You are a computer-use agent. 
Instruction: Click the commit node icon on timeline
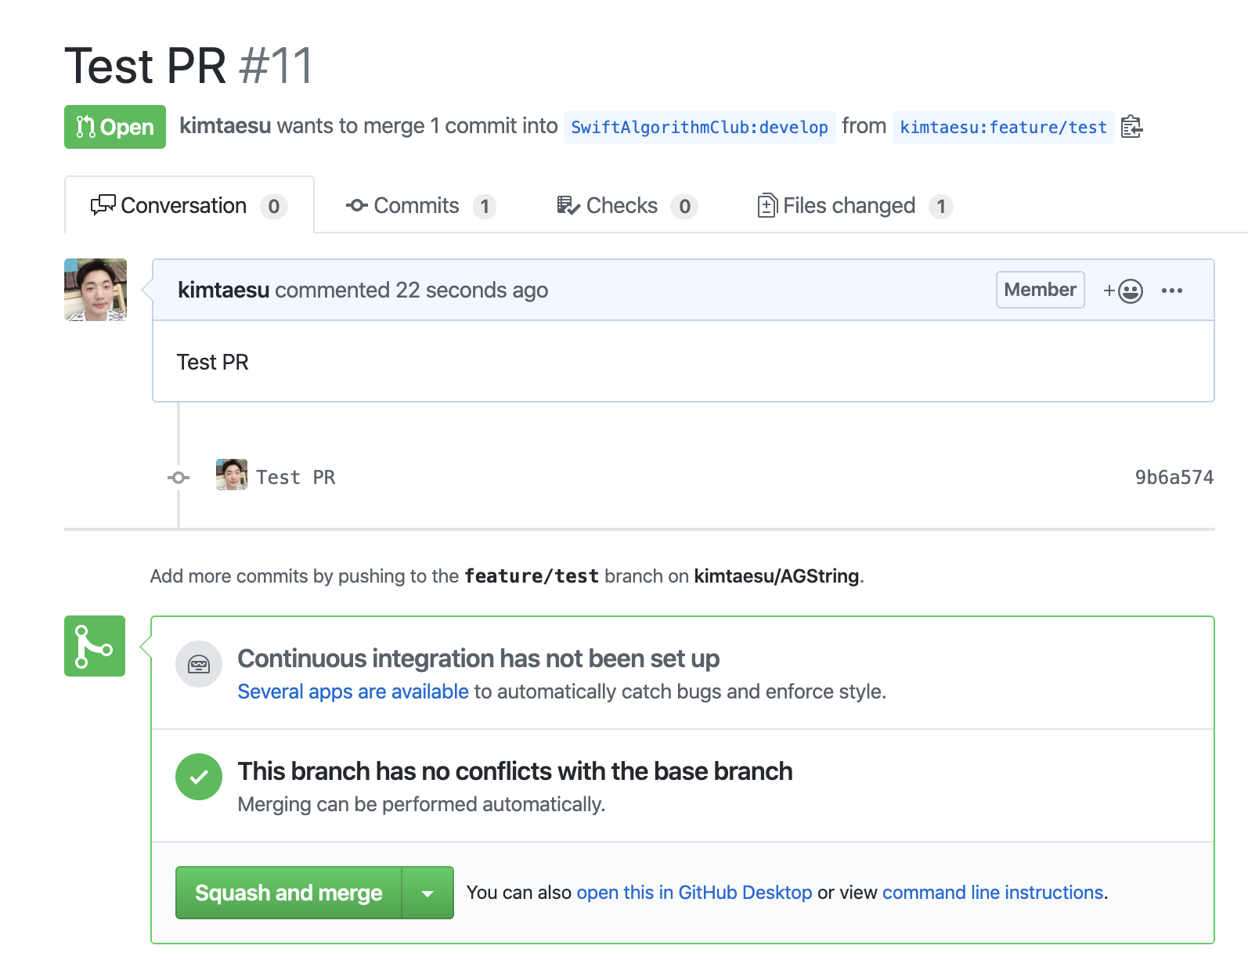coord(179,478)
